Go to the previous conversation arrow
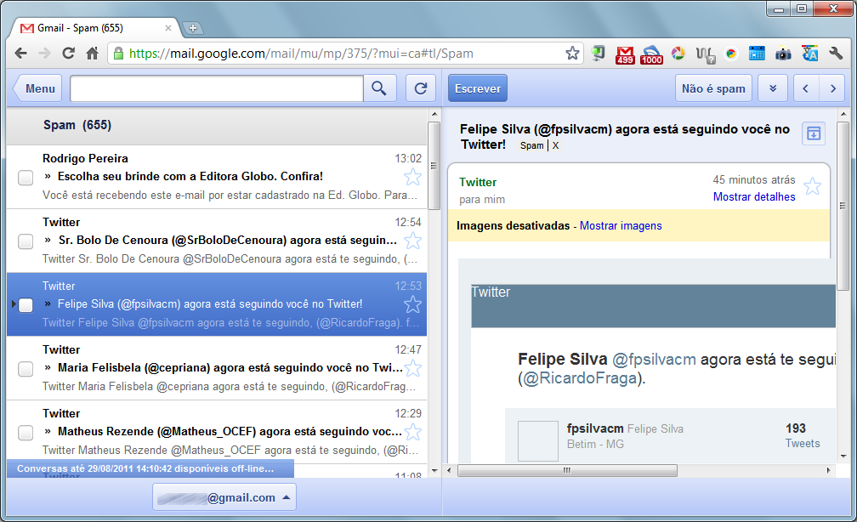The width and height of the screenshot is (857, 522). tap(806, 88)
